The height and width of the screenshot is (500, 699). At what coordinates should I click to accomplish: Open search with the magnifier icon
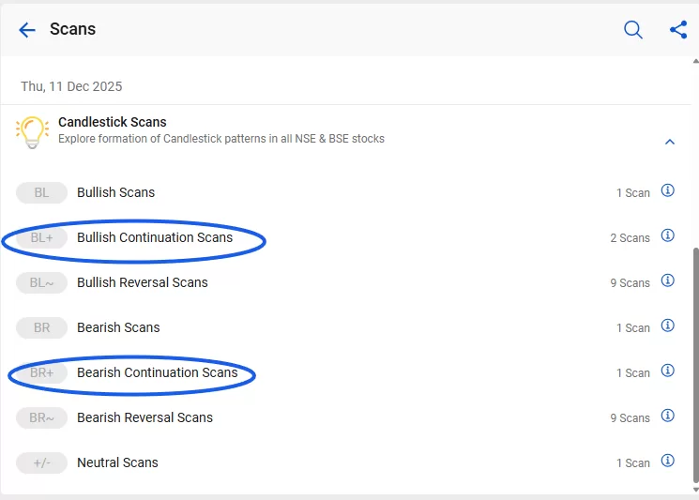[633, 30]
